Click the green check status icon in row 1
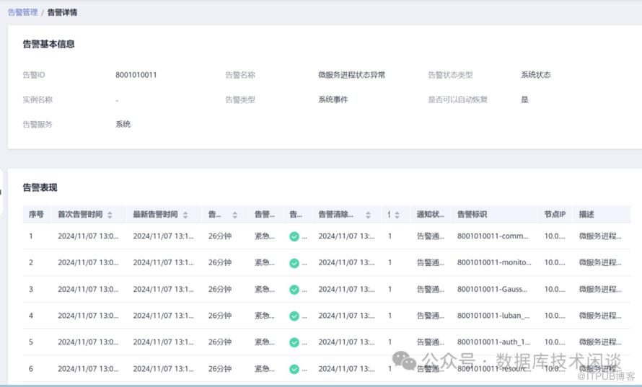This screenshot has height=387, width=642. point(294,236)
